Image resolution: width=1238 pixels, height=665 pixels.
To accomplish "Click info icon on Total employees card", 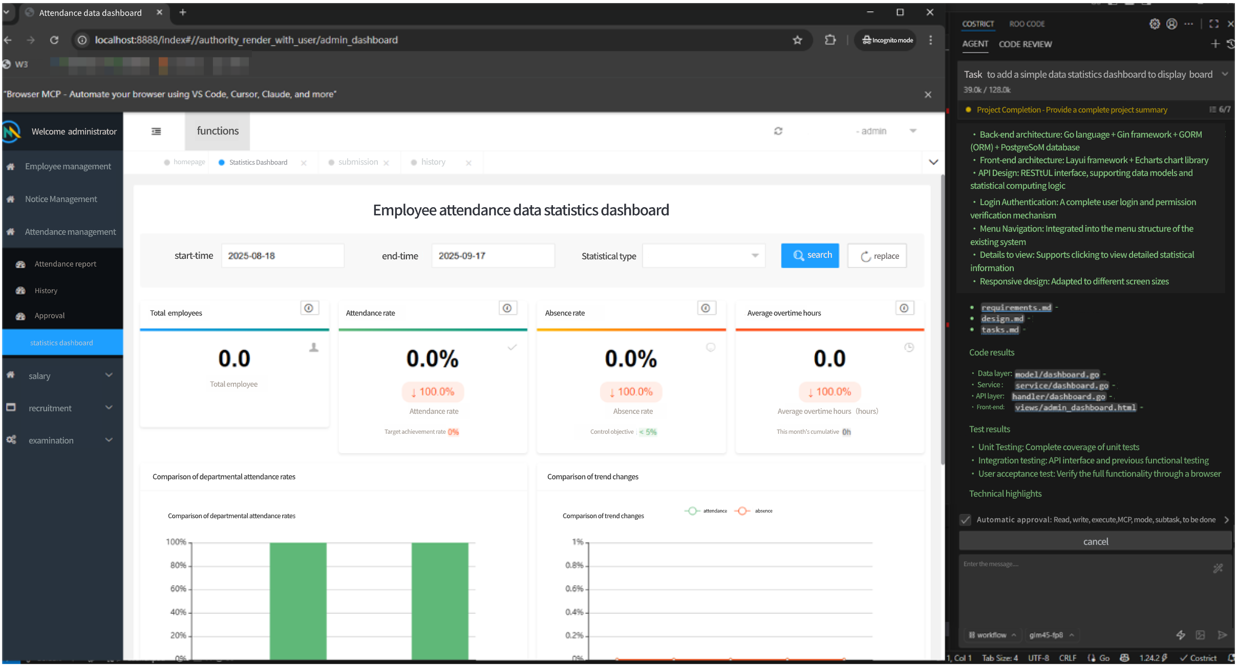I will 309,308.
